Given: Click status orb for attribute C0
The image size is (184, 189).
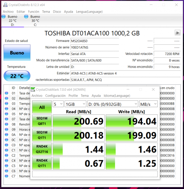Looking at the screenshot, I should pos(7,145).
